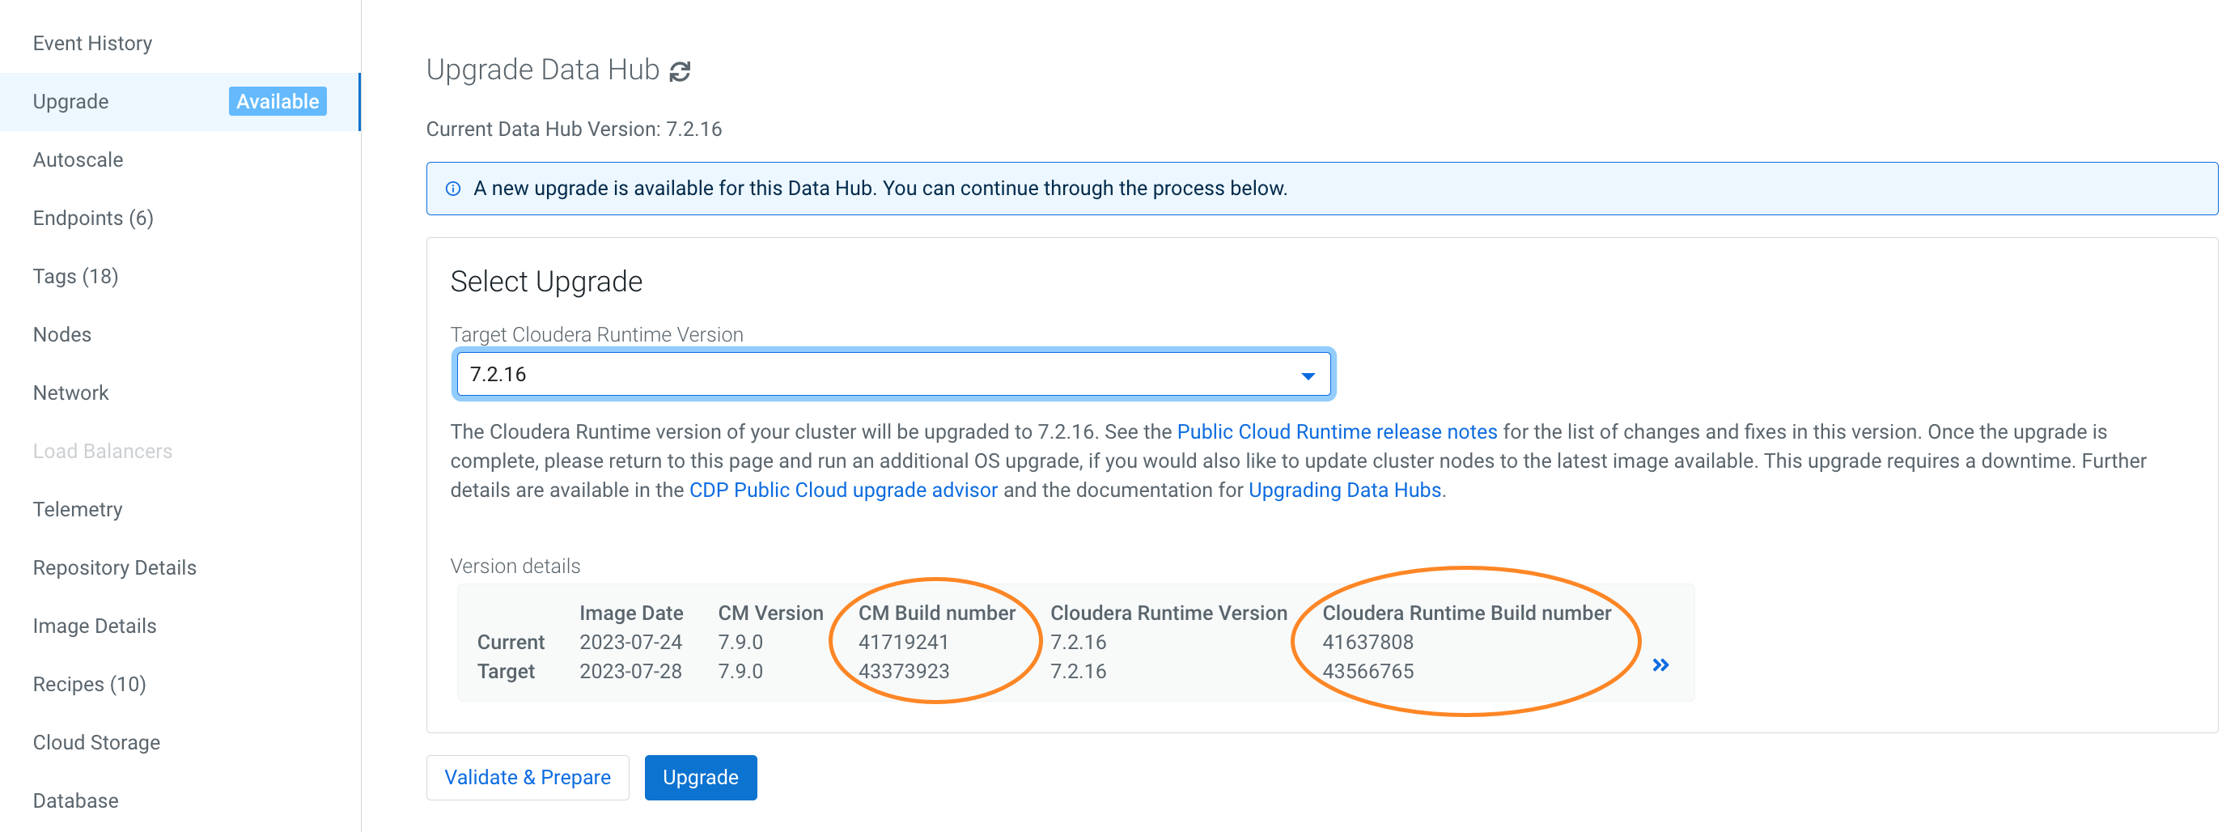Open the Network section

coord(70,393)
